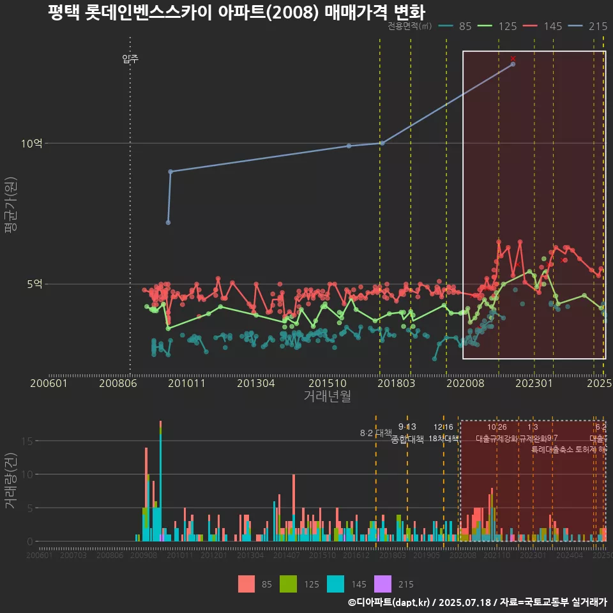Click x-axis label 202008 in price chart
The image size is (613, 613).
tap(465, 383)
